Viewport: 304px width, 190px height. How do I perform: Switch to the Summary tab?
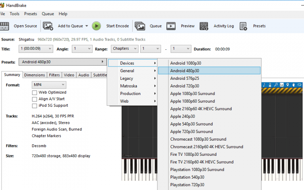pos(12,75)
